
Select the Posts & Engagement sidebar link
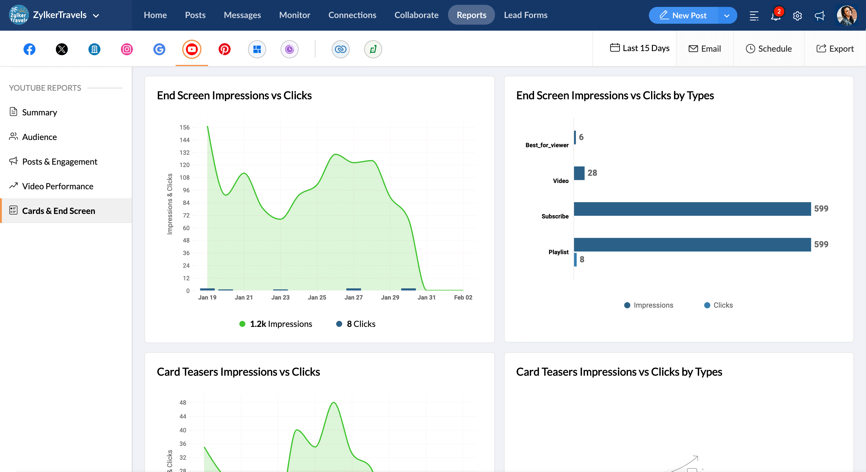pyautogui.click(x=60, y=162)
